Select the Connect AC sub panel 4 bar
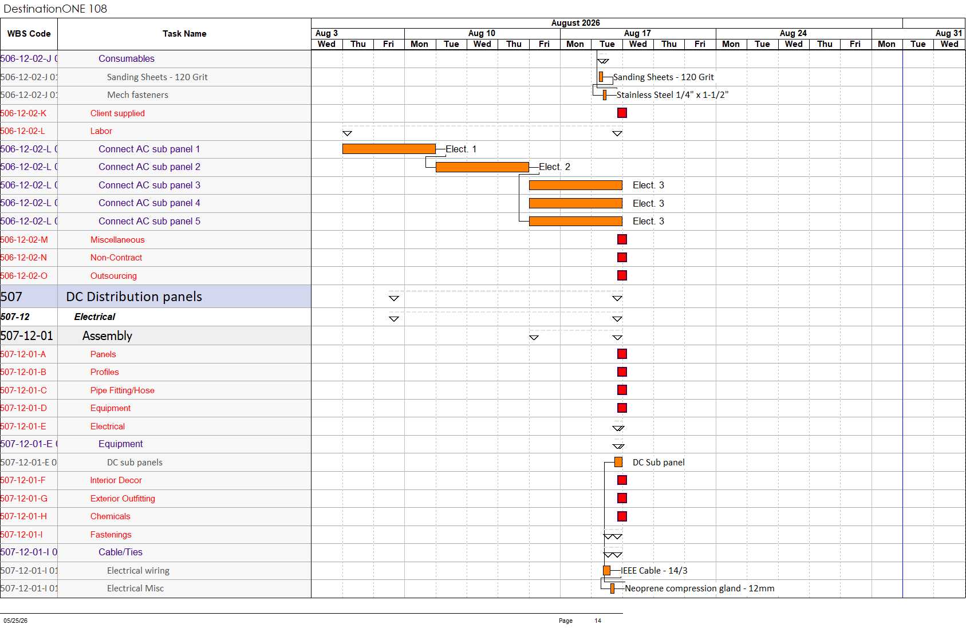The height and width of the screenshot is (628, 966). (x=575, y=203)
